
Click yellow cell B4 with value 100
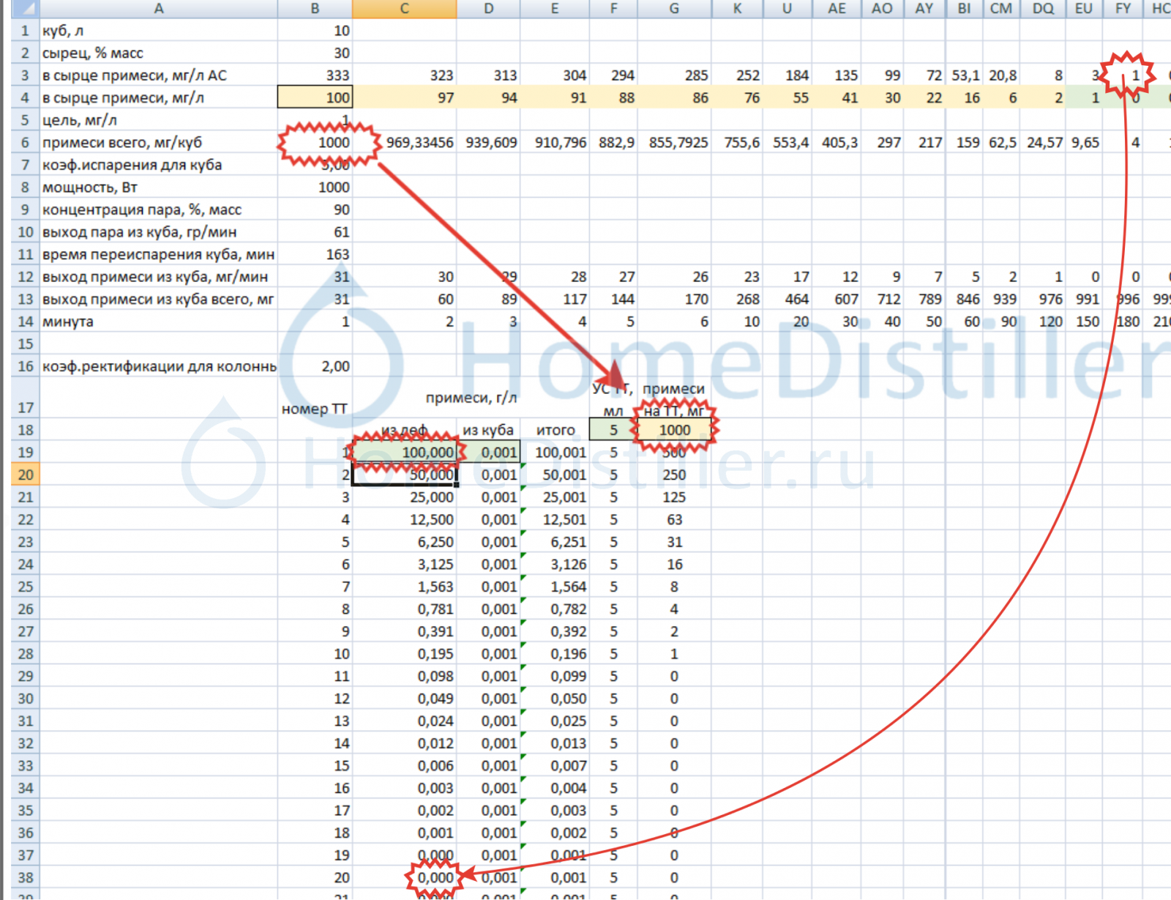click(x=315, y=97)
